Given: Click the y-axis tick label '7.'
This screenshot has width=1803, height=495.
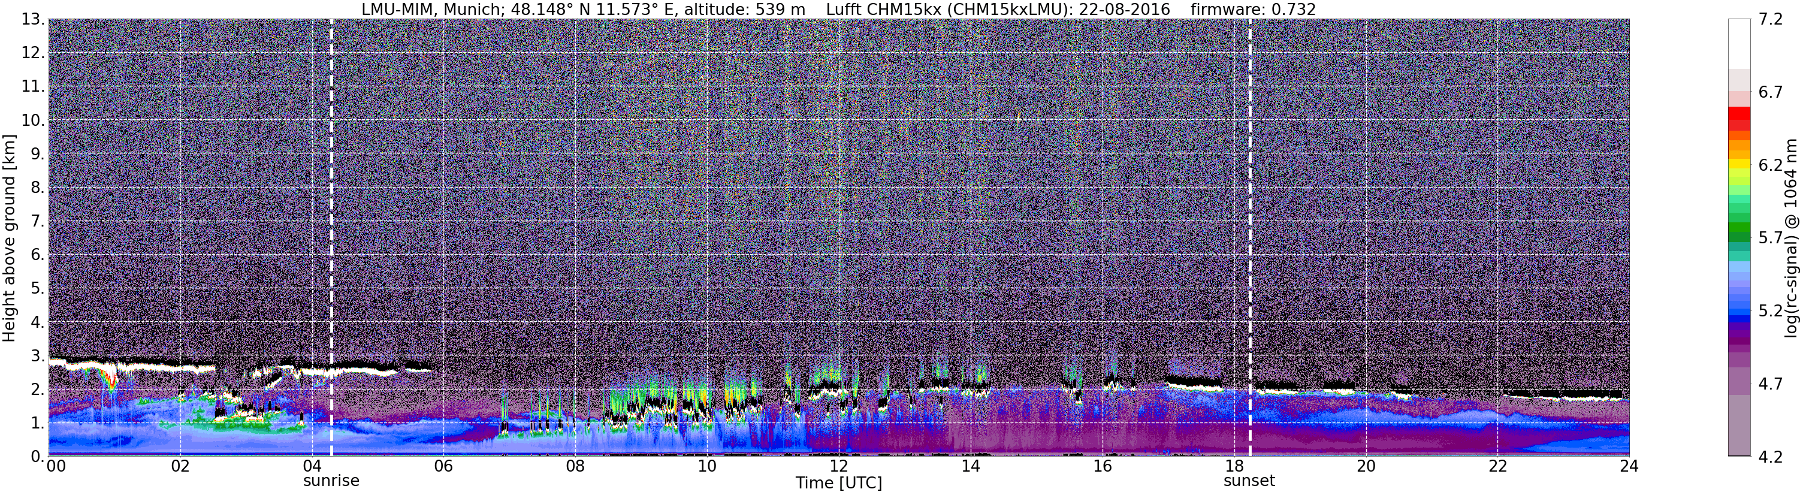Looking at the screenshot, I should (37, 221).
